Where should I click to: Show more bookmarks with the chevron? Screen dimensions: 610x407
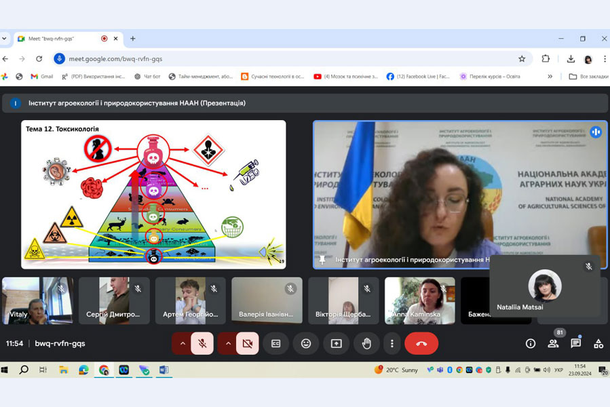550,77
